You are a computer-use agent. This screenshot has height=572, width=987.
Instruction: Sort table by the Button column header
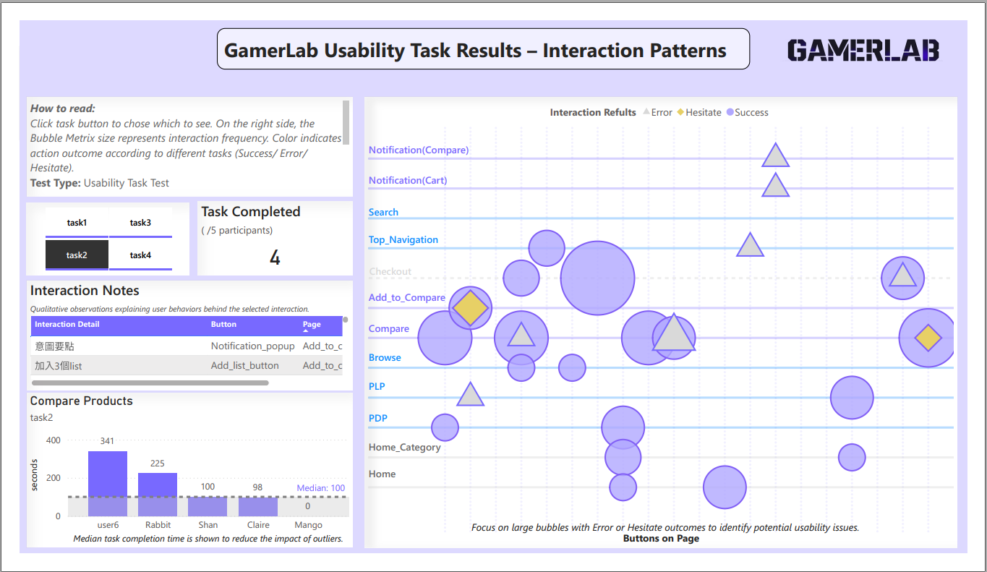223,325
